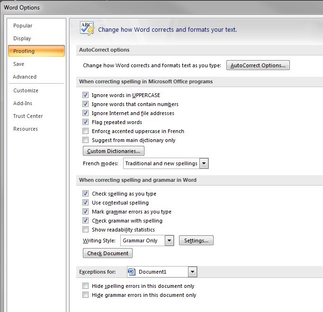Open the Writing Style dropdown arrow
This screenshot has width=323, height=312.
coord(170,241)
